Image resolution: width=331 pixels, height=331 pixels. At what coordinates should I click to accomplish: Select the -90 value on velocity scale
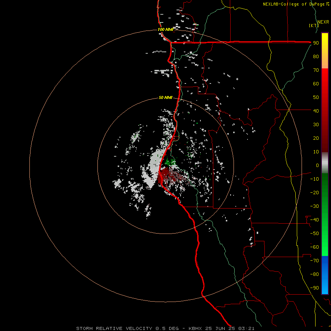[314, 288]
